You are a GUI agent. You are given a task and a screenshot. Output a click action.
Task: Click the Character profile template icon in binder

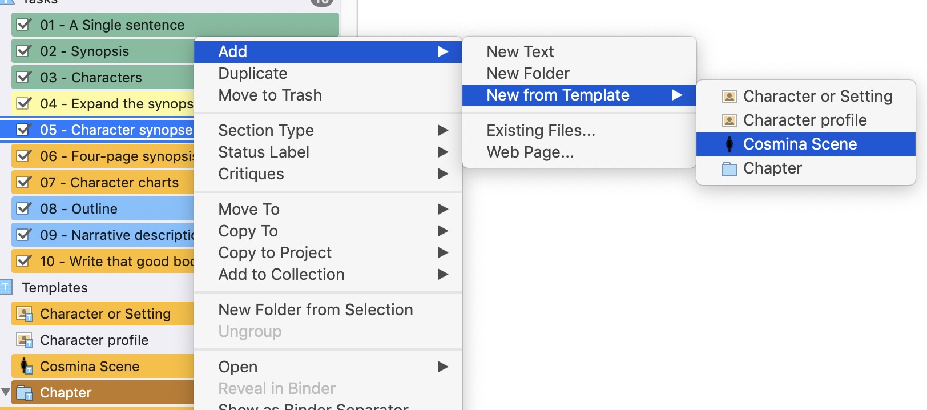[x=25, y=340]
